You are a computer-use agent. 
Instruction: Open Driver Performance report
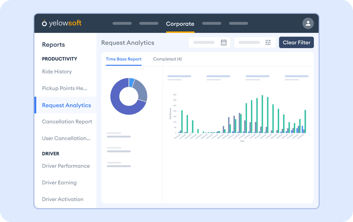pyautogui.click(x=66, y=166)
